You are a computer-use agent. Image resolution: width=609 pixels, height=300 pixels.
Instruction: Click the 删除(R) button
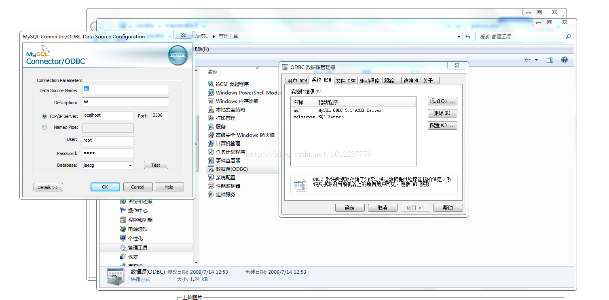tap(442, 113)
